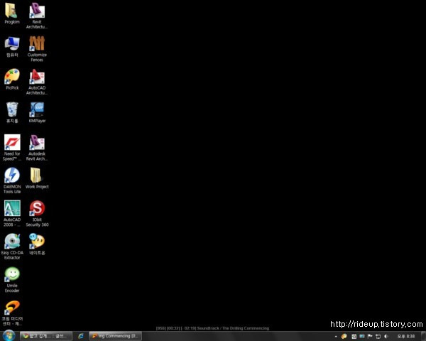Open the PicPick shortcut

click(12, 79)
